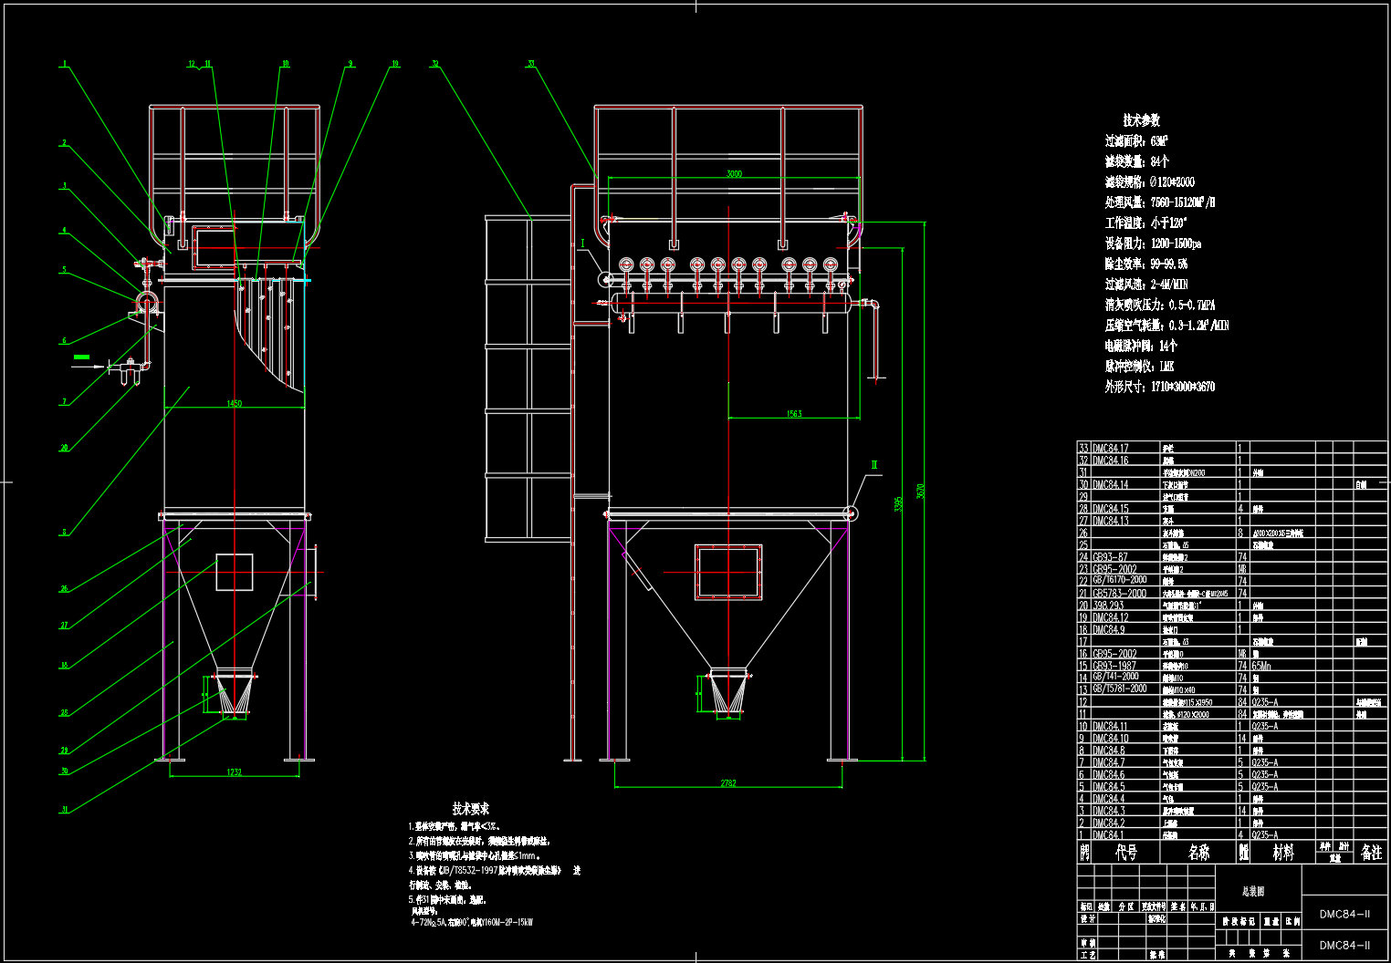Click part balloon number 1

click(64, 65)
